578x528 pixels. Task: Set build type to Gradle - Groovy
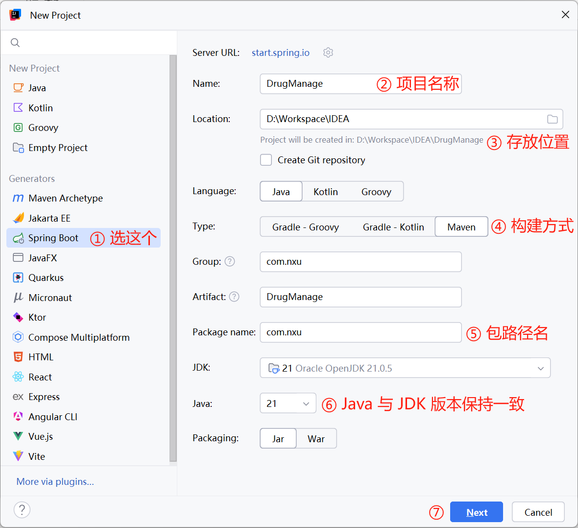click(306, 227)
